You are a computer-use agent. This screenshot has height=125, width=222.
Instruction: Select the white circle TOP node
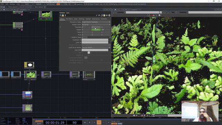coord(29,65)
